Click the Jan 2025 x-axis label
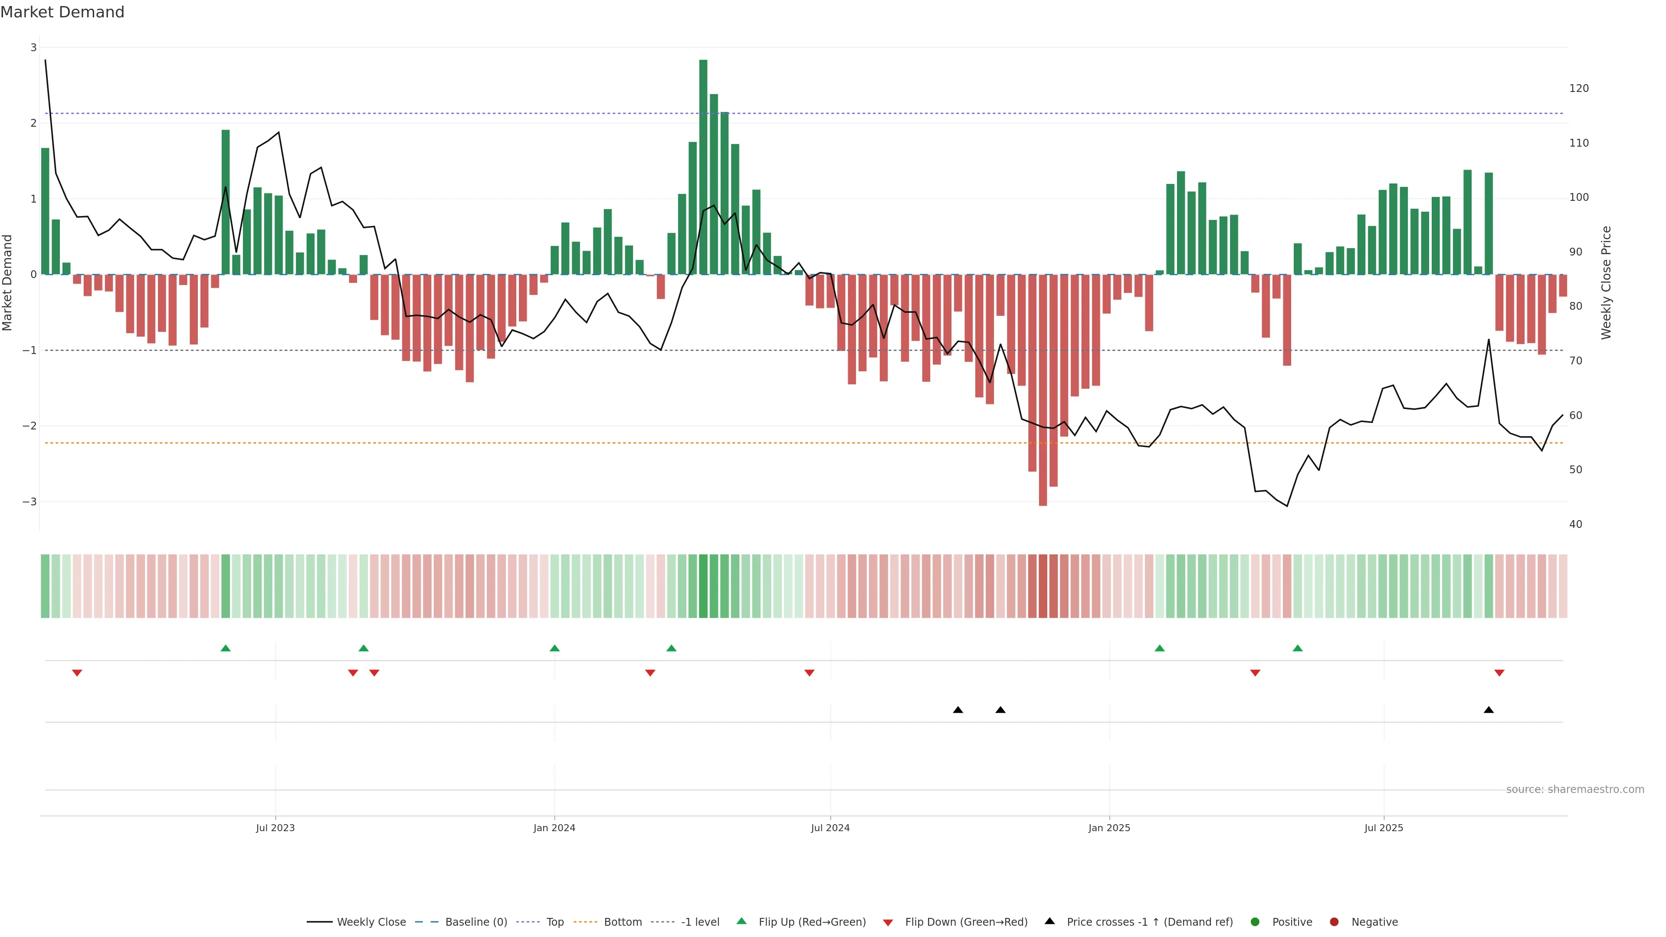This screenshot has width=1666, height=937. click(x=1109, y=828)
